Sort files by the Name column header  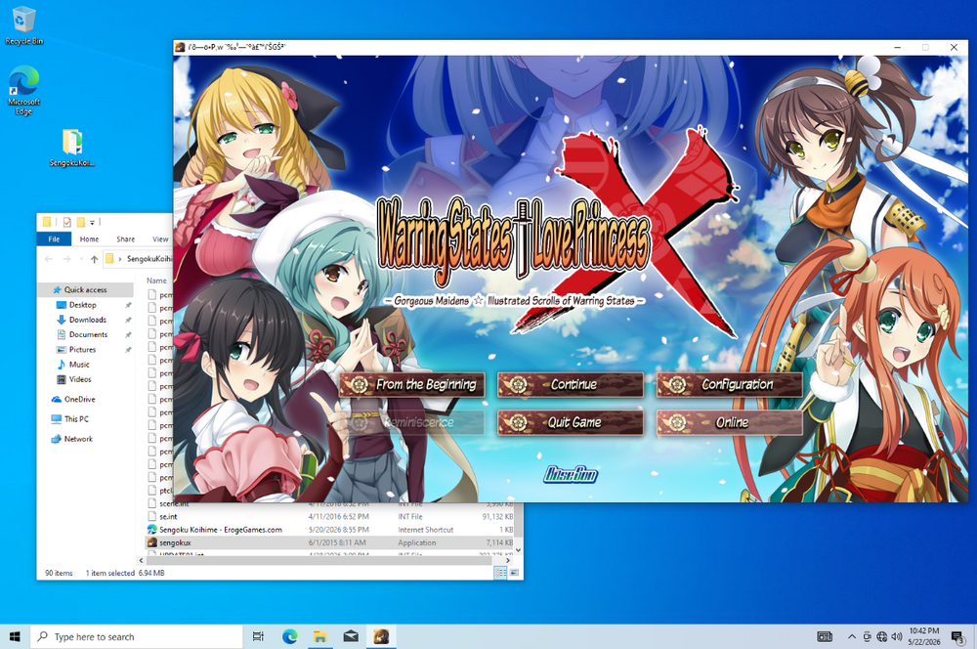tap(156, 281)
